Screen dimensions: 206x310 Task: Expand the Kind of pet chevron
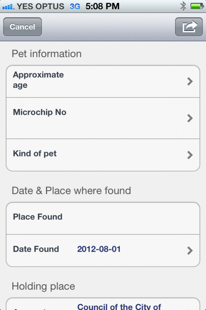coord(190,155)
